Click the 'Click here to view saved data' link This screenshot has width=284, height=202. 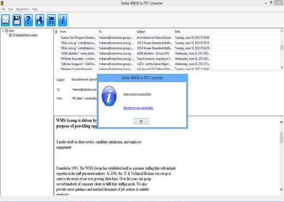point(138,108)
